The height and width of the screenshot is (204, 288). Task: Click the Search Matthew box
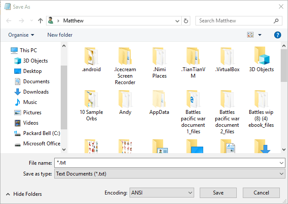(239, 21)
